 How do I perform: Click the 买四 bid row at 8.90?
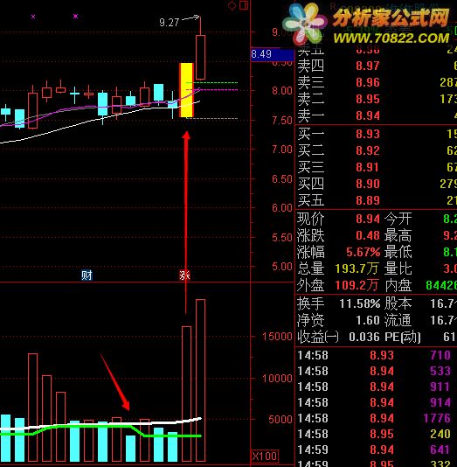(377, 184)
